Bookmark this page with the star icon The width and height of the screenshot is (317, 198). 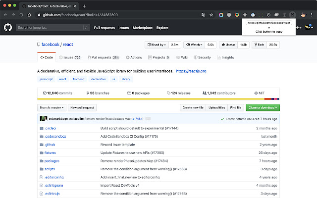point(211,15)
